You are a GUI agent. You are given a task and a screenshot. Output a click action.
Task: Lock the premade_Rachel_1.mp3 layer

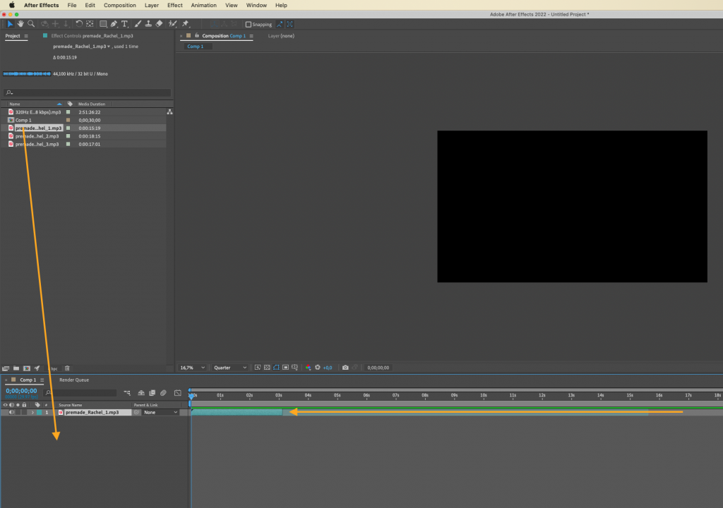point(24,412)
